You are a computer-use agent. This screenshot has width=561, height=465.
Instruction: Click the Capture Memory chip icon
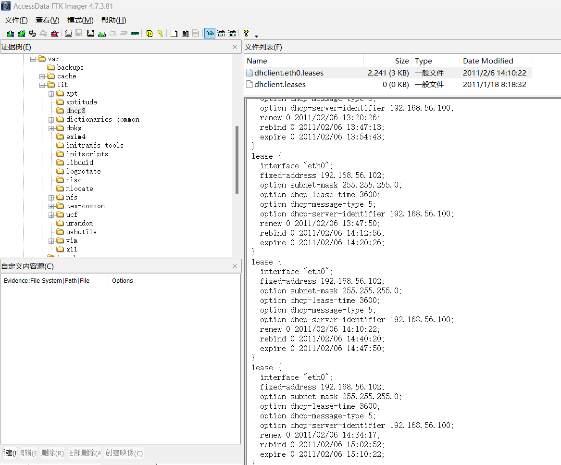(135, 34)
